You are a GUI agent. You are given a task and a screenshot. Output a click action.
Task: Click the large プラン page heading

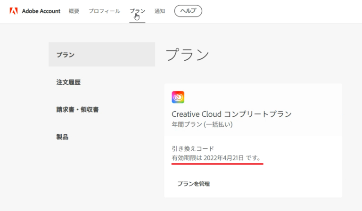coord(187,55)
